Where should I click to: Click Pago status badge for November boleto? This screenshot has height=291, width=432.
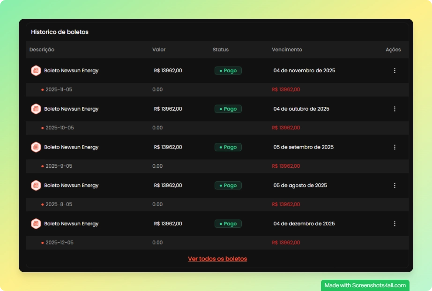[x=228, y=71]
